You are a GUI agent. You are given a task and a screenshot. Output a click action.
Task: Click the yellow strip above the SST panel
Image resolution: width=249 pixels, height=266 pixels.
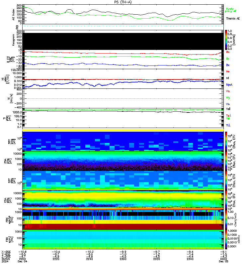pos(123,130)
